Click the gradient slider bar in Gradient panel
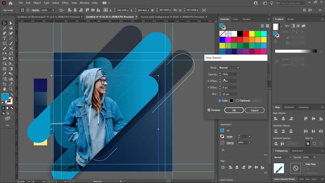This screenshot has width=325, height=183. point(296,51)
